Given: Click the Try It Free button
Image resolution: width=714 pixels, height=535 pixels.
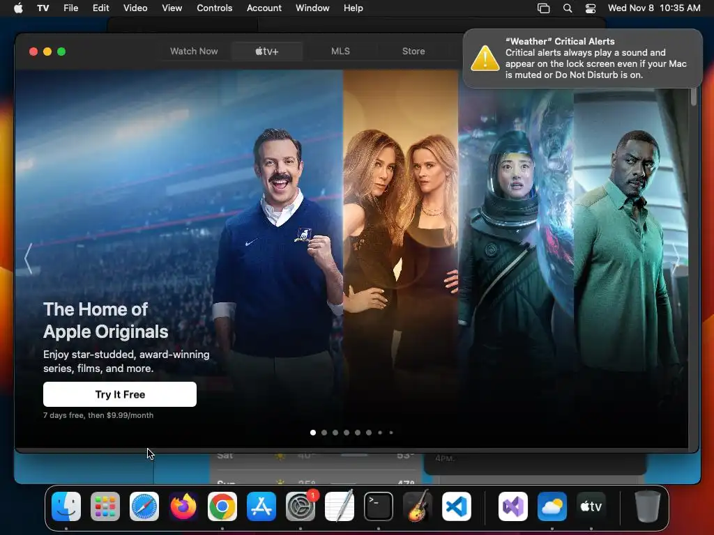Looking at the screenshot, I should pyautogui.click(x=120, y=394).
